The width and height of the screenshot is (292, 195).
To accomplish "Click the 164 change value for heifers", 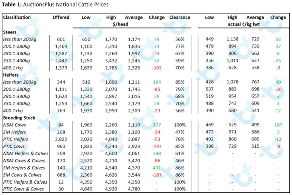I will [157, 82].
